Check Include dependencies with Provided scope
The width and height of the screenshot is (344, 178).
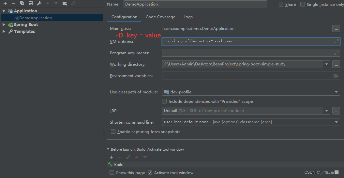pyautogui.click(x=164, y=101)
